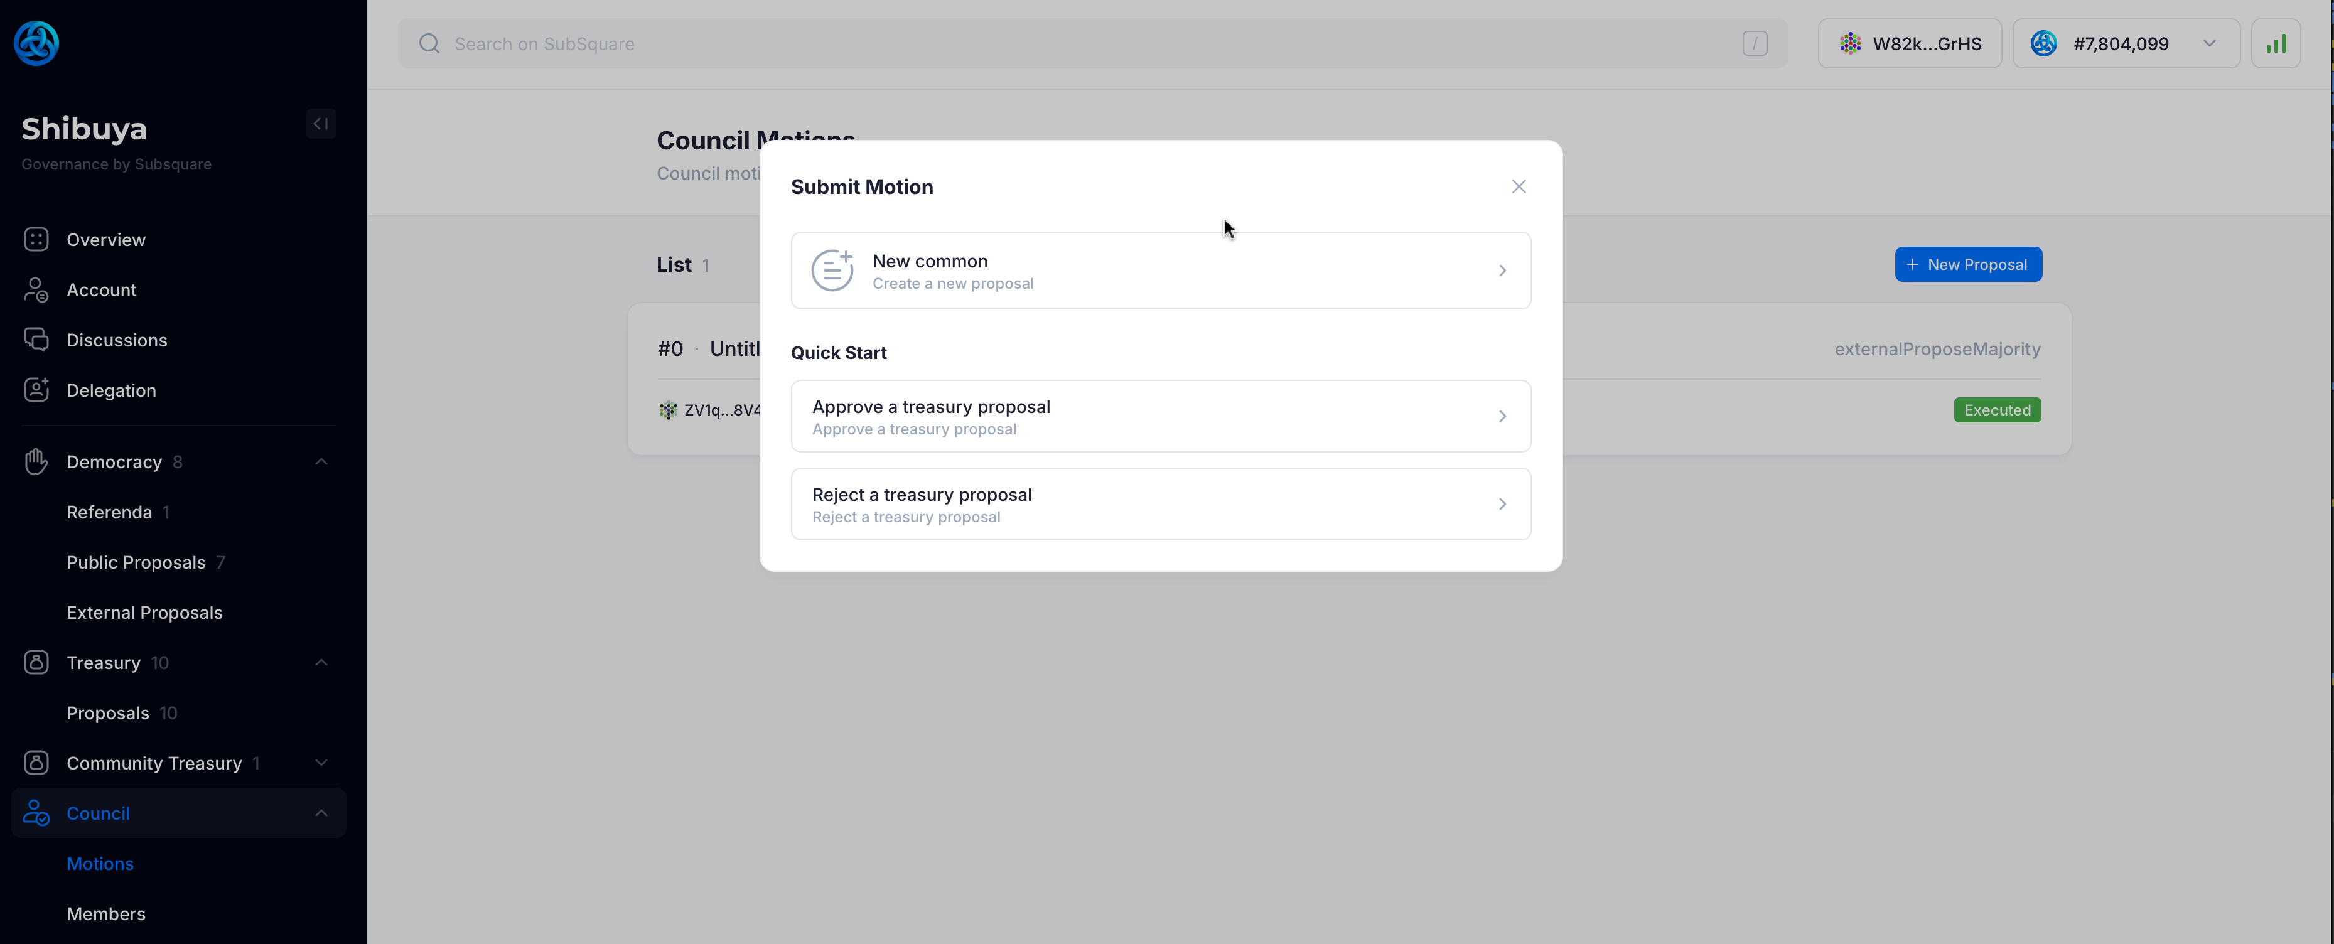
Task: Focus the Search on SubSquare field
Action: click(1092, 43)
